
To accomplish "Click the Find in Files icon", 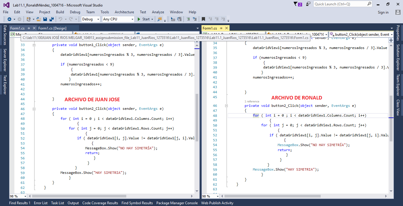I will click(x=160, y=19).
